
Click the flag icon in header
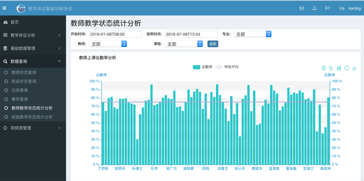(327, 8)
